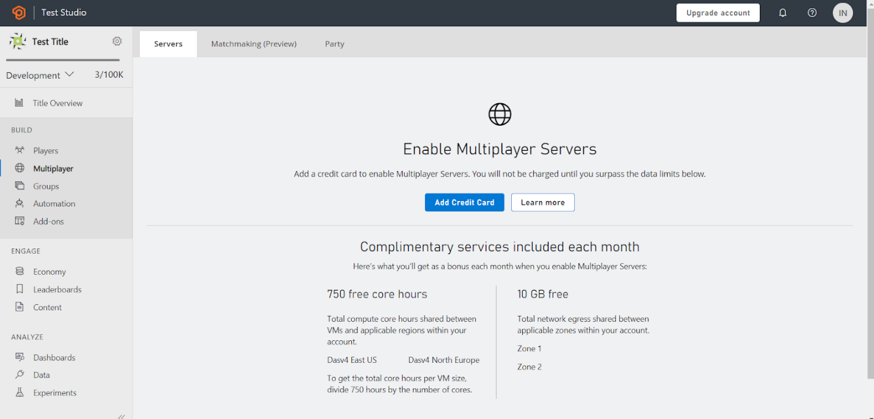
Task: Click the large globe icon above heading
Action: (500, 114)
